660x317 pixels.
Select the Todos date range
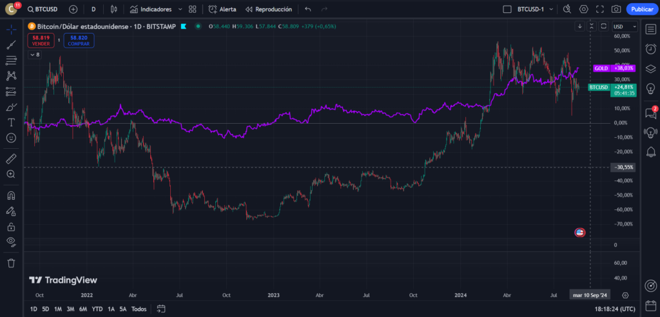click(x=139, y=309)
